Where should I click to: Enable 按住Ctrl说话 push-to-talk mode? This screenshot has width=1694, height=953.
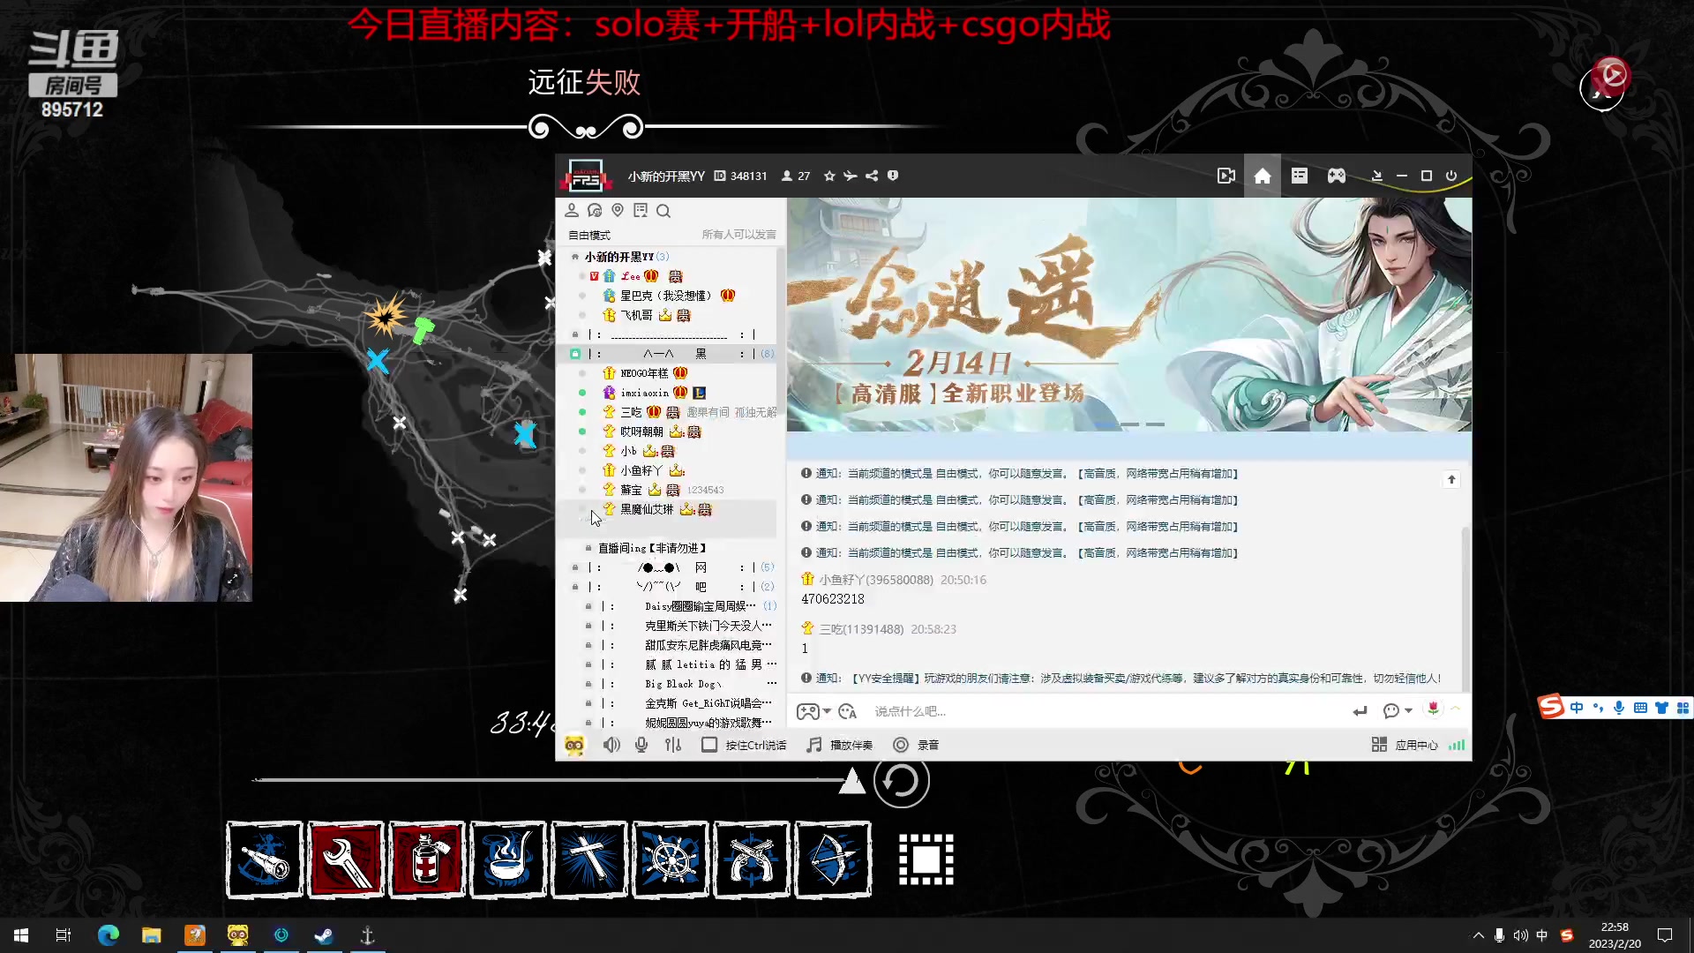click(708, 745)
